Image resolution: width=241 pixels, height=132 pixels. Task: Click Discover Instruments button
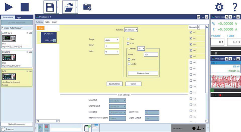point(17,23)
